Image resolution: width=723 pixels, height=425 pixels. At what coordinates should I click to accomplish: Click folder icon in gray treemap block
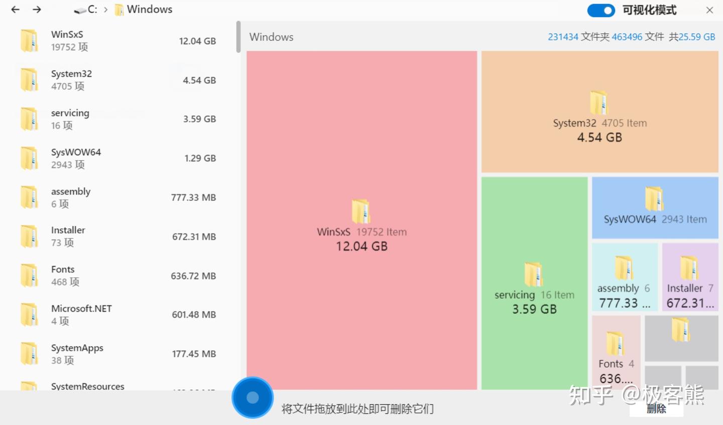pyautogui.click(x=681, y=330)
